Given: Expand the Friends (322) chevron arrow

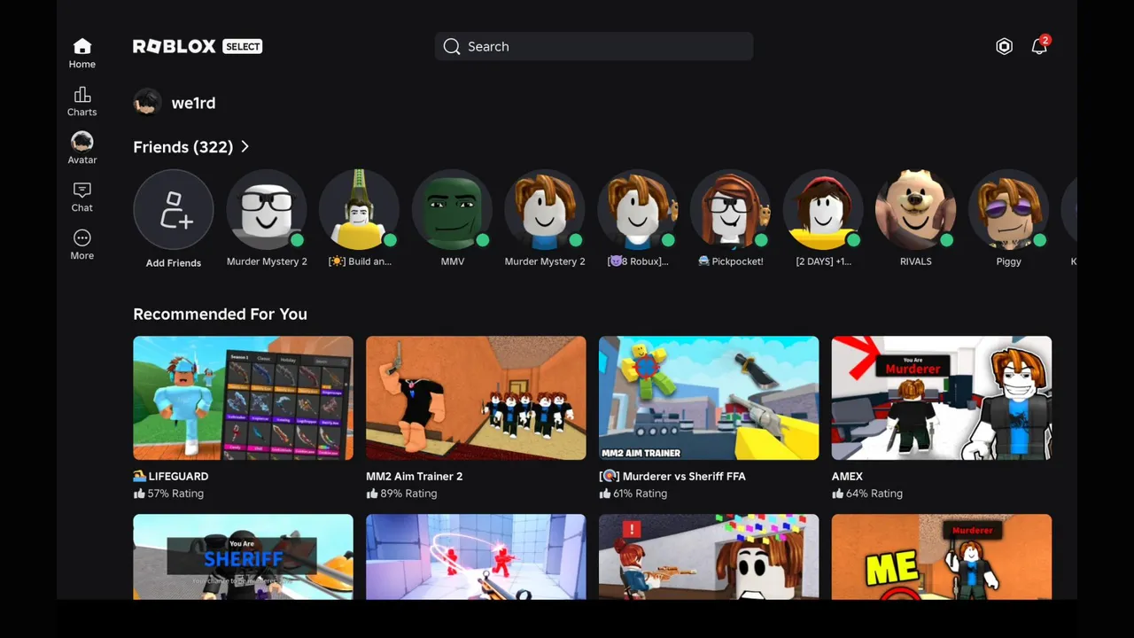Looking at the screenshot, I should [245, 146].
